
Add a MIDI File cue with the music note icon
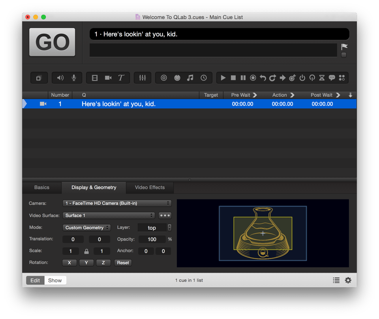point(190,78)
